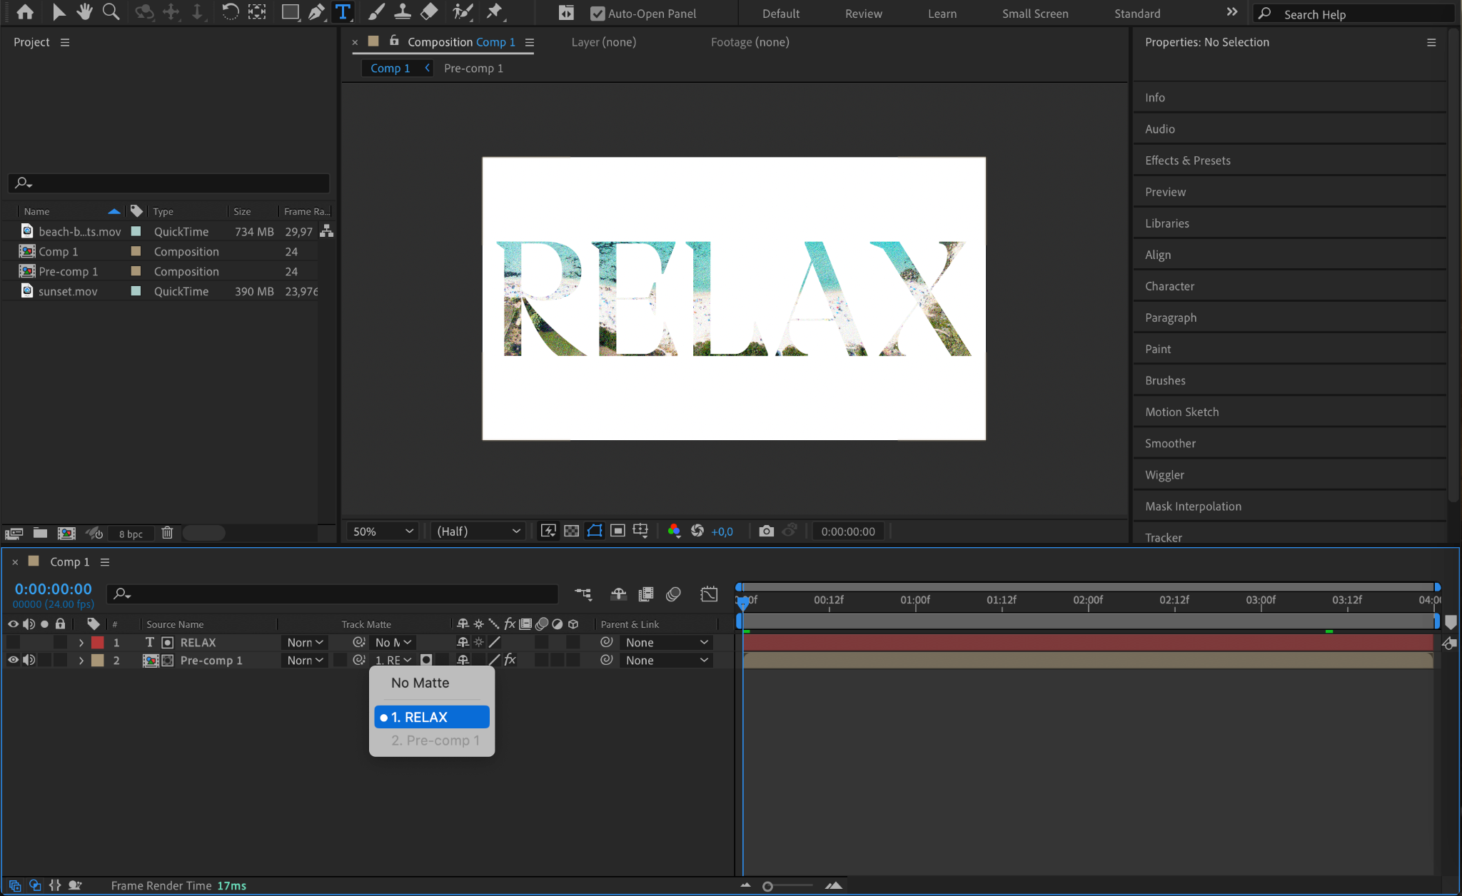The width and height of the screenshot is (1462, 896).
Task: Click the timeline zoom slider handle
Action: [x=767, y=886]
